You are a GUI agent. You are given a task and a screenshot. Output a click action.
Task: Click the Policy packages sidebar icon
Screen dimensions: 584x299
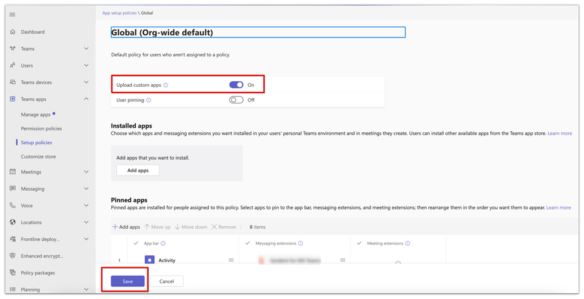point(13,273)
